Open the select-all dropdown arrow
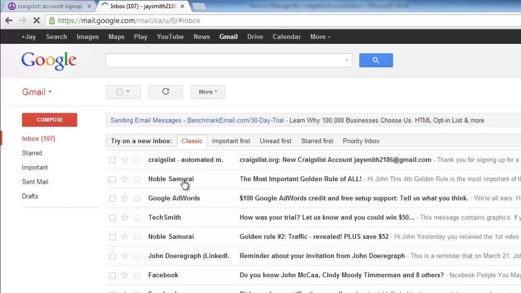Viewport: 521px width, 293px height. point(128,92)
